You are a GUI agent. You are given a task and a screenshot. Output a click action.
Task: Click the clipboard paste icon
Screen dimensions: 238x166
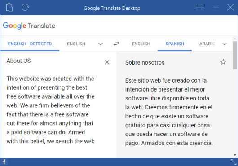click(x=9, y=7)
